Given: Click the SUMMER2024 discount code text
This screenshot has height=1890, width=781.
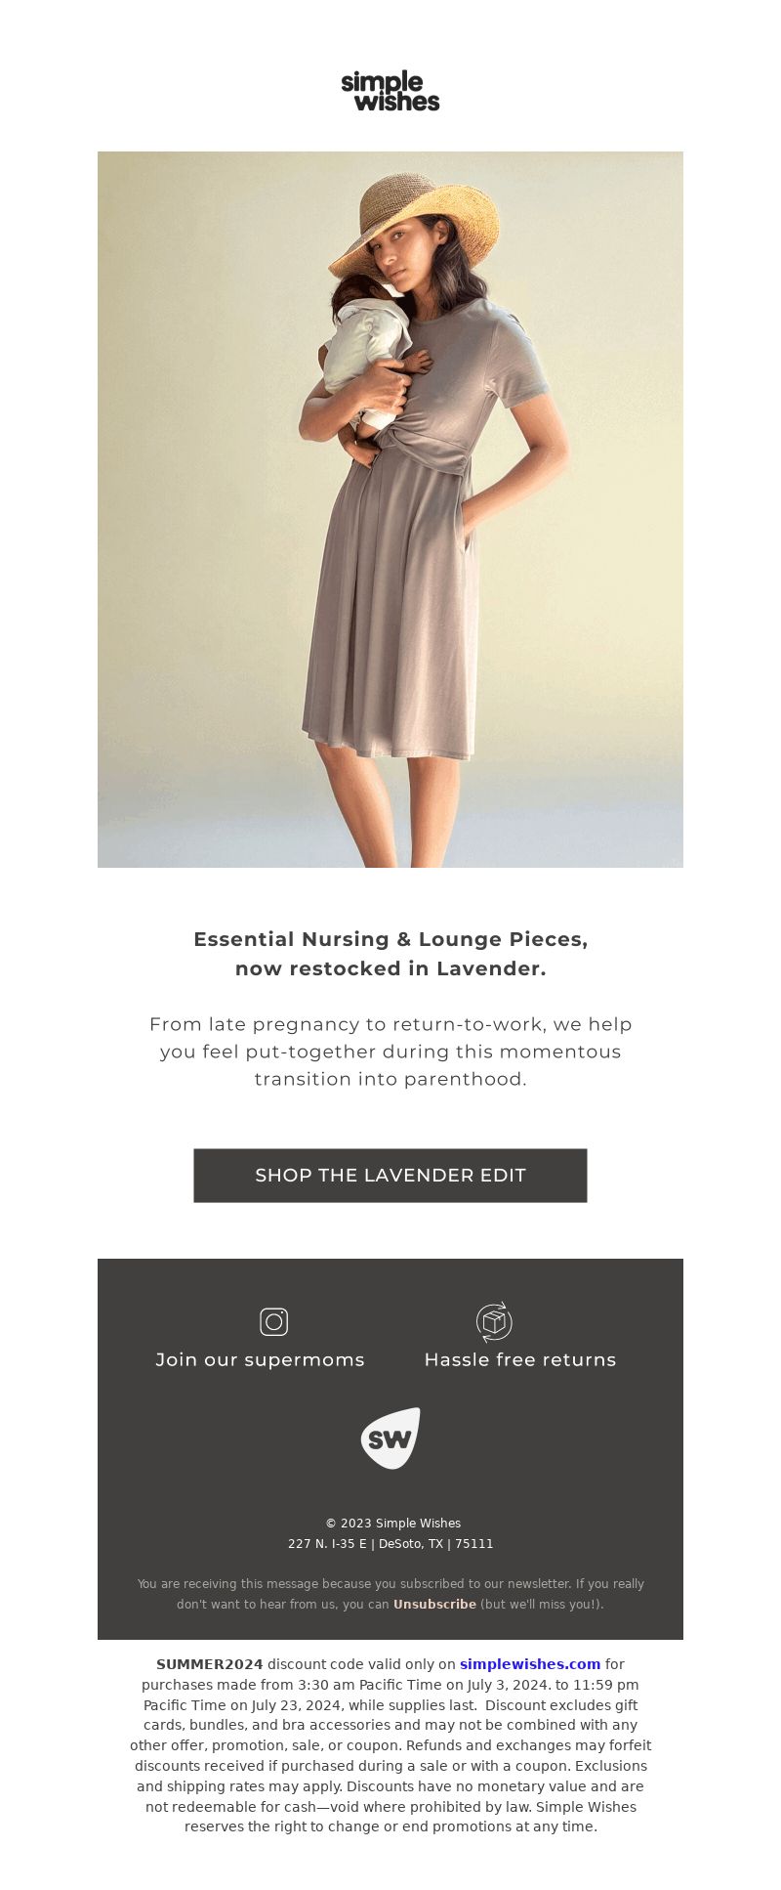Looking at the screenshot, I should [210, 1663].
